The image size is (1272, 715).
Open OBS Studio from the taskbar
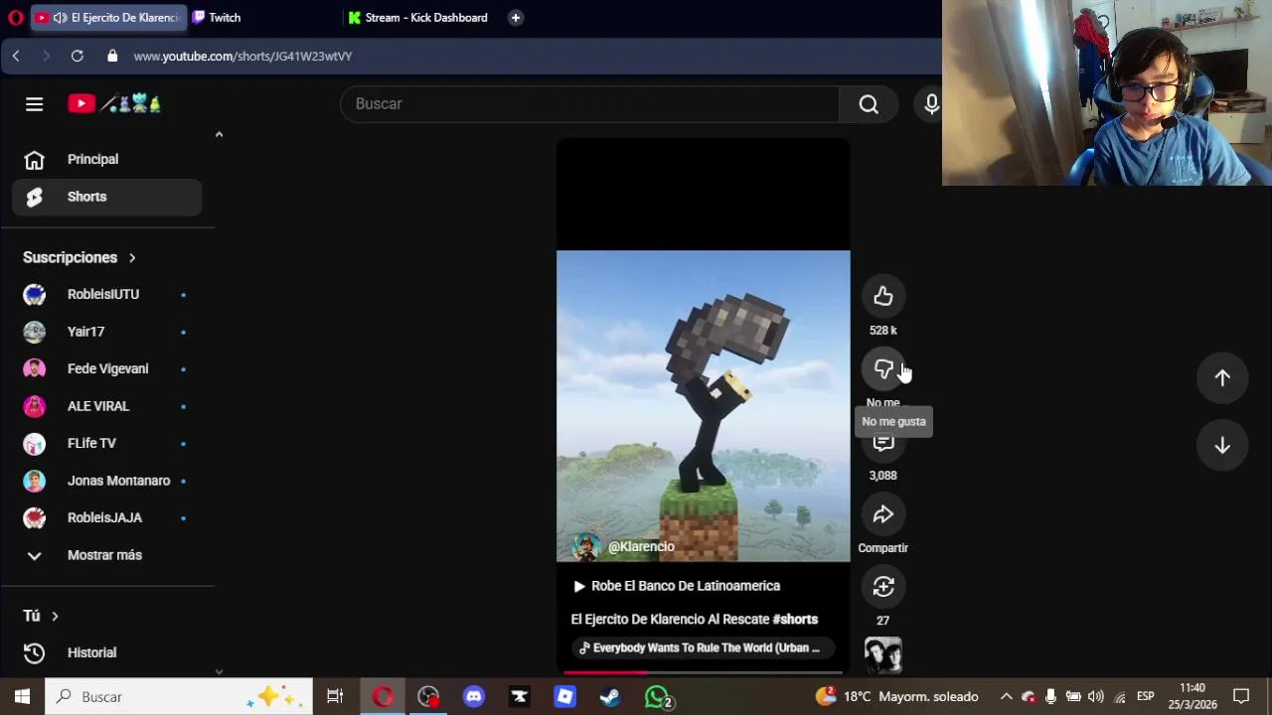pos(428,697)
